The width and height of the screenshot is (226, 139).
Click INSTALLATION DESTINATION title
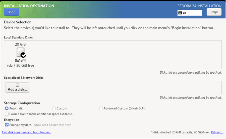pyautogui.click(x=29, y=6)
